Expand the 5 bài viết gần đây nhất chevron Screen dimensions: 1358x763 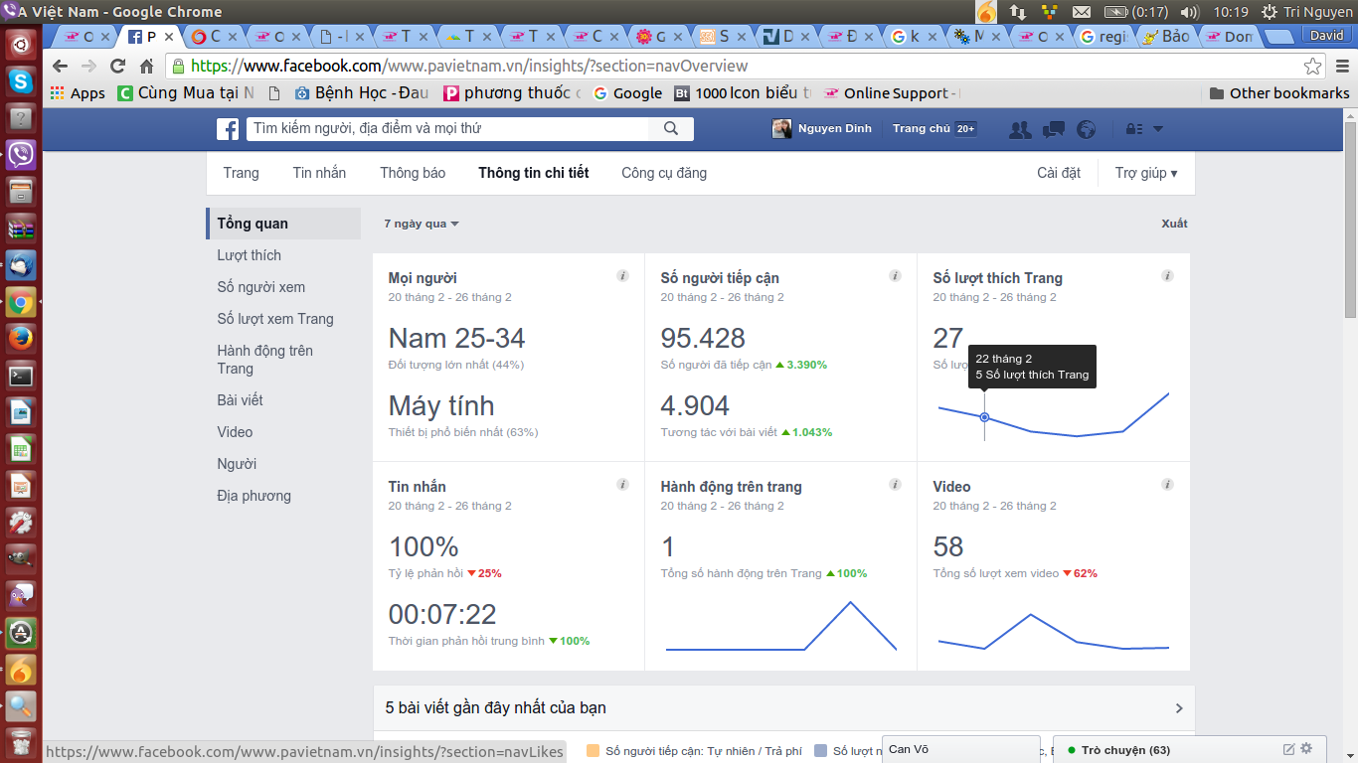click(x=1179, y=708)
